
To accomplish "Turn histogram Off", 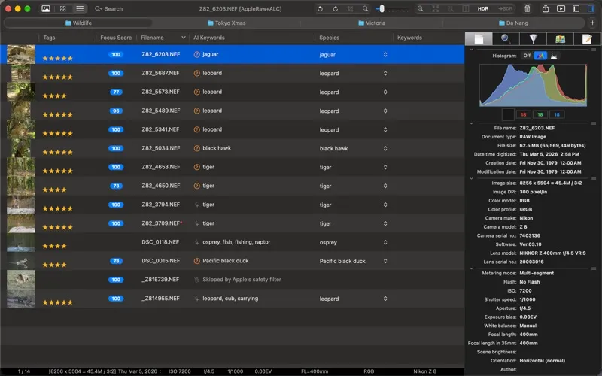I will [527, 56].
